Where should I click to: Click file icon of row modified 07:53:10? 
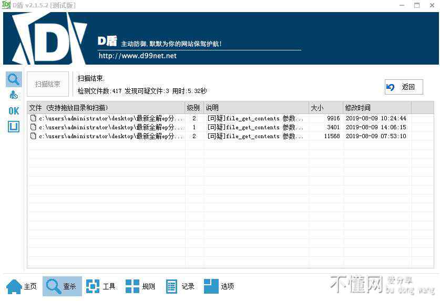click(33, 136)
